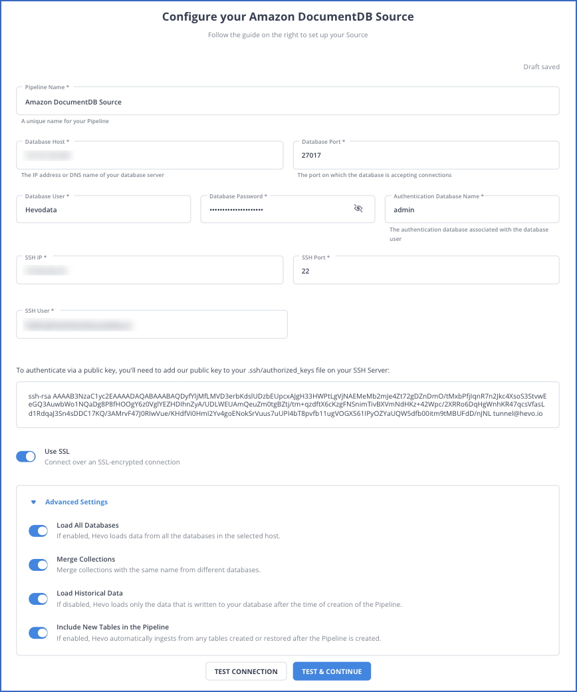The width and height of the screenshot is (577, 692).
Task: Click 'Include New Tables in the Pipeline' label
Action: pyautogui.click(x=113, y=627)
